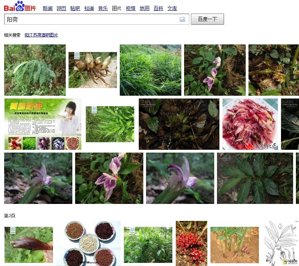Viewport: 299px width, 266px height.
Task: Open the 地图 link
Action: (x=144, y=8)
